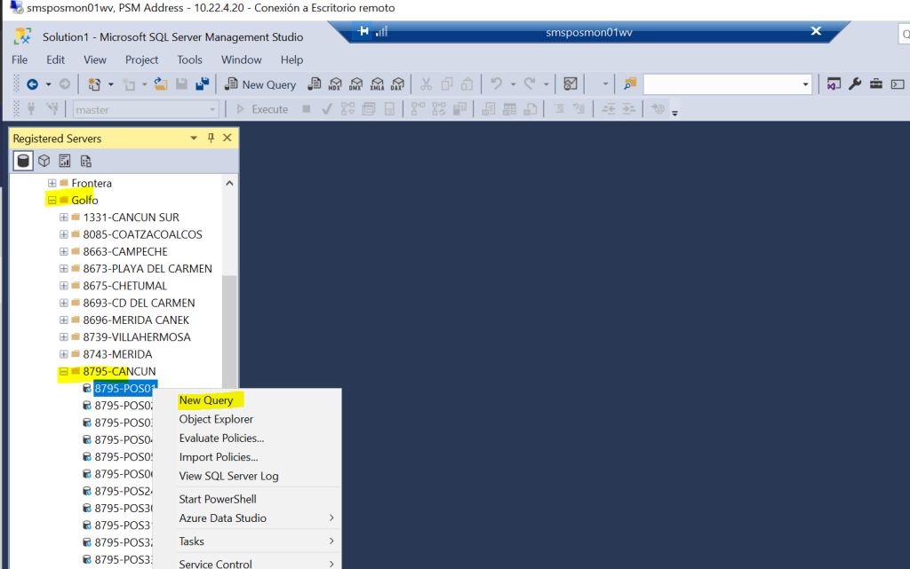910x569 pixels.
Task: Select Object Explorer in context menu
Action: 216,420
